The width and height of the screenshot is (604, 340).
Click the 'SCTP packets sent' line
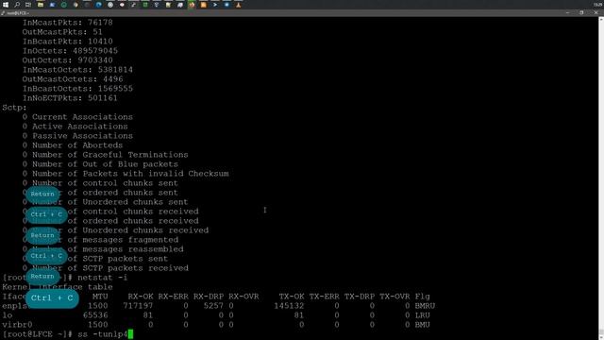click(95, 259)
